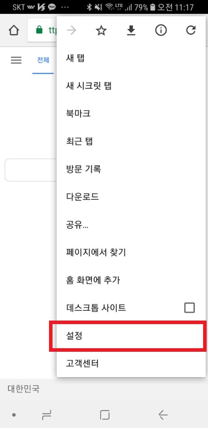
Task: Click the search input field on the page
Action: point(31,170)
